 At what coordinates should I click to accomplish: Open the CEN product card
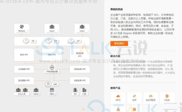point(167,98)
